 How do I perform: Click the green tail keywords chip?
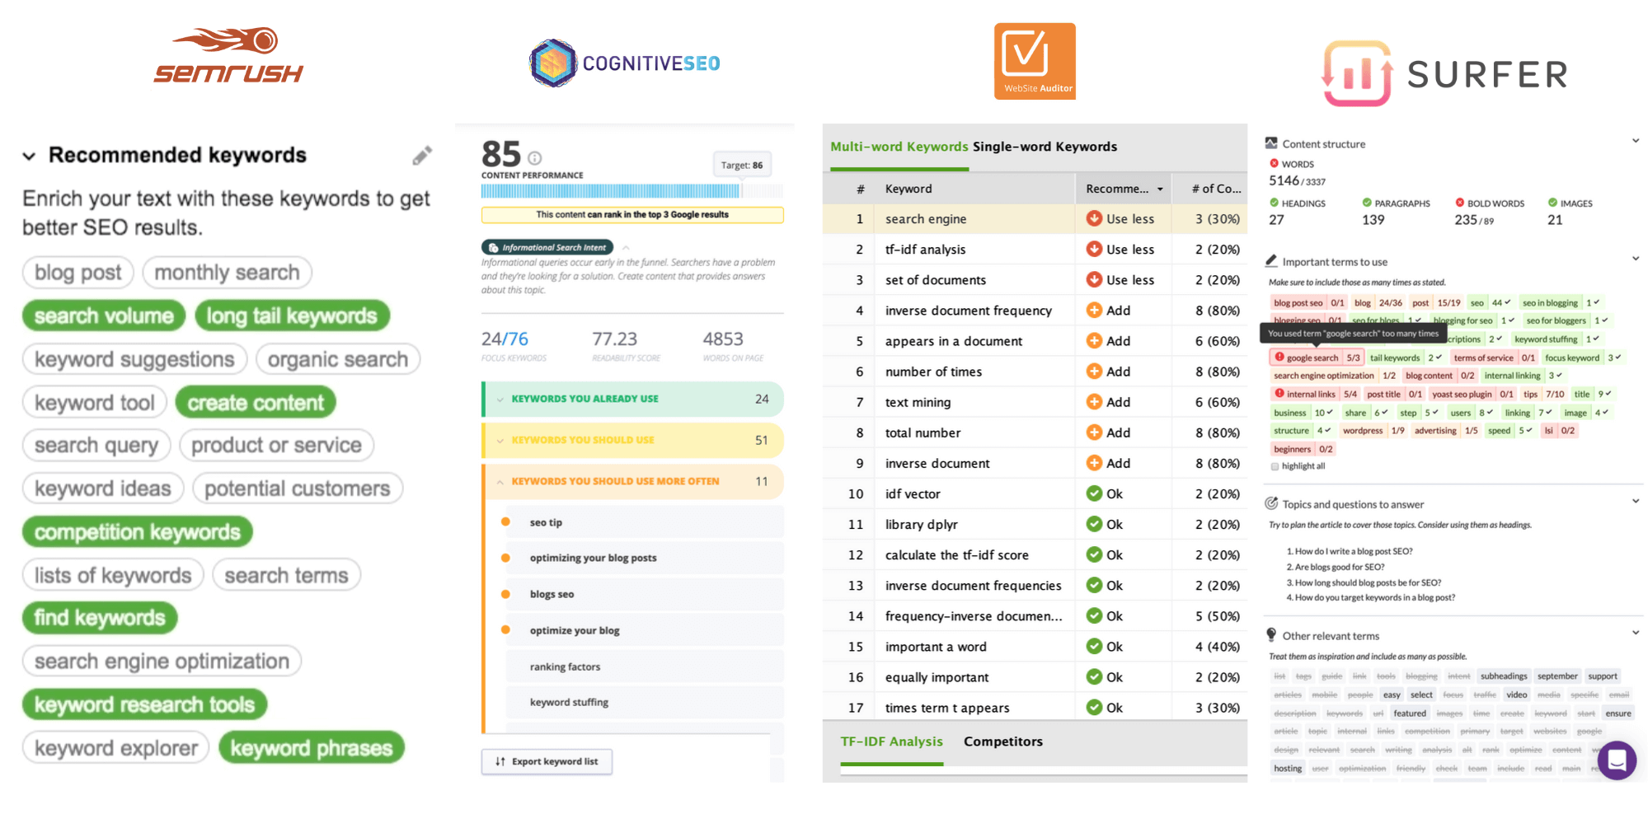click(x=1405, y=358)
